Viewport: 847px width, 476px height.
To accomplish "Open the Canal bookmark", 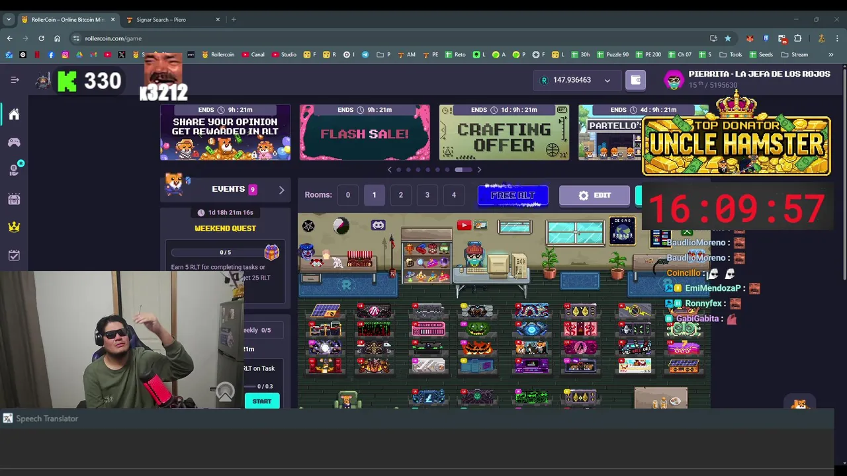I will coord(254,54).
